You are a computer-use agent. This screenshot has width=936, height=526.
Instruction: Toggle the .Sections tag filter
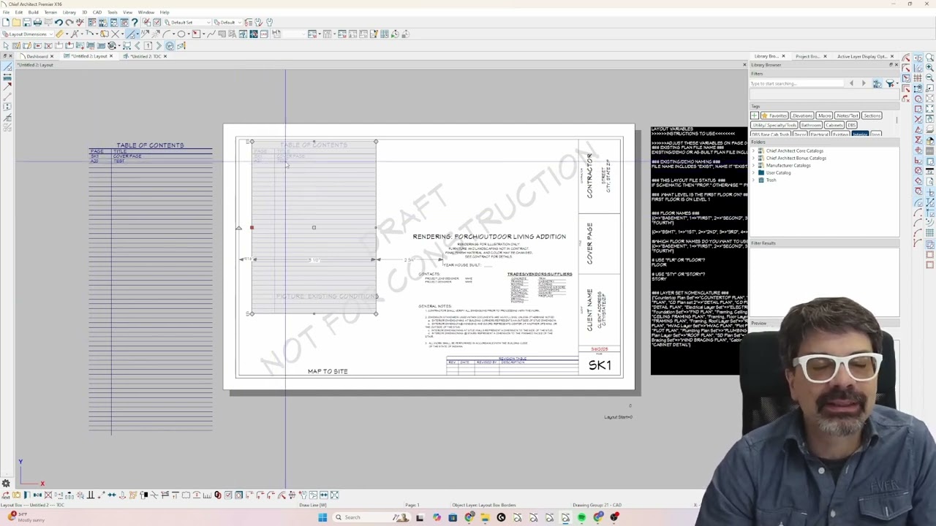click(872, 115)
